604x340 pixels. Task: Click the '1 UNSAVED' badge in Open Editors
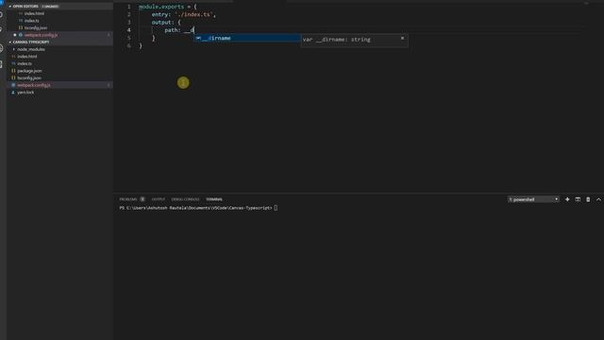tap(50, 7)
